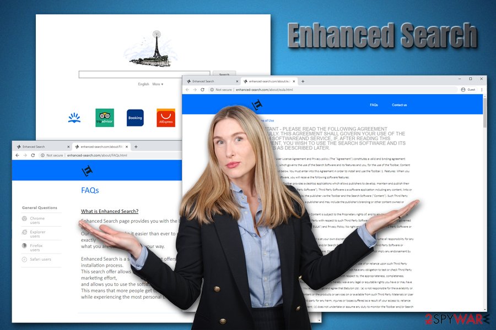Click the EULA page vertical scrollbar thumb
The height and width of the screenshot is (330, 496).
485,113
